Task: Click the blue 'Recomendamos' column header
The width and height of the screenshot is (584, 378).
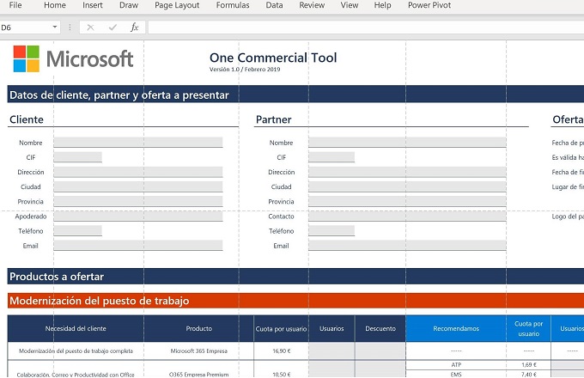Action: coord(456,328)
